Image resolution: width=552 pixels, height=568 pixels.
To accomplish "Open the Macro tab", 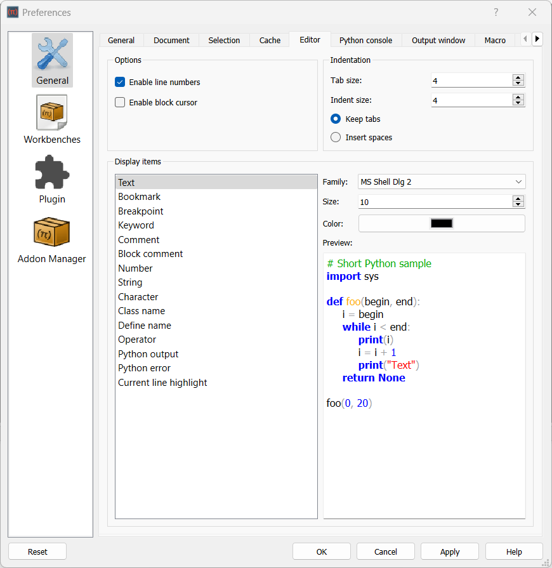I will tap(495, 39).
